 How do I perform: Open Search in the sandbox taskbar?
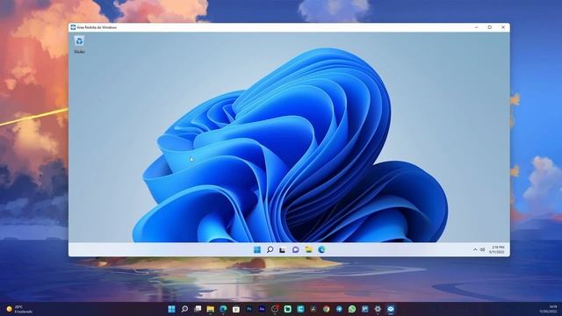tap(270, 249)
